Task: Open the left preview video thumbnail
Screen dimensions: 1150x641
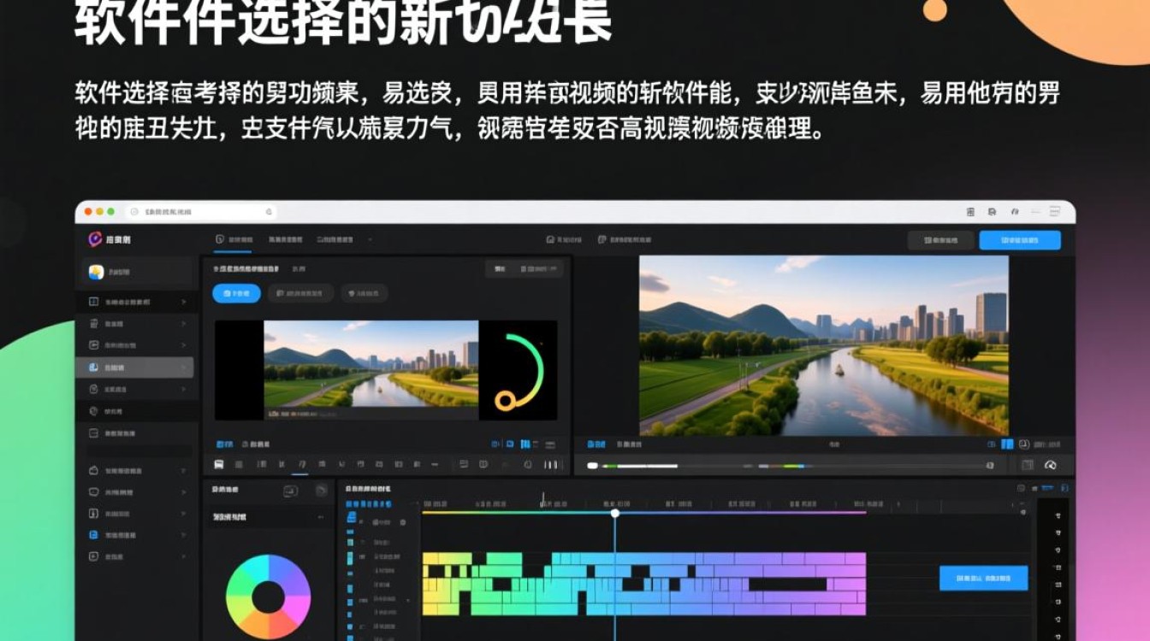Action: [370, 370]
